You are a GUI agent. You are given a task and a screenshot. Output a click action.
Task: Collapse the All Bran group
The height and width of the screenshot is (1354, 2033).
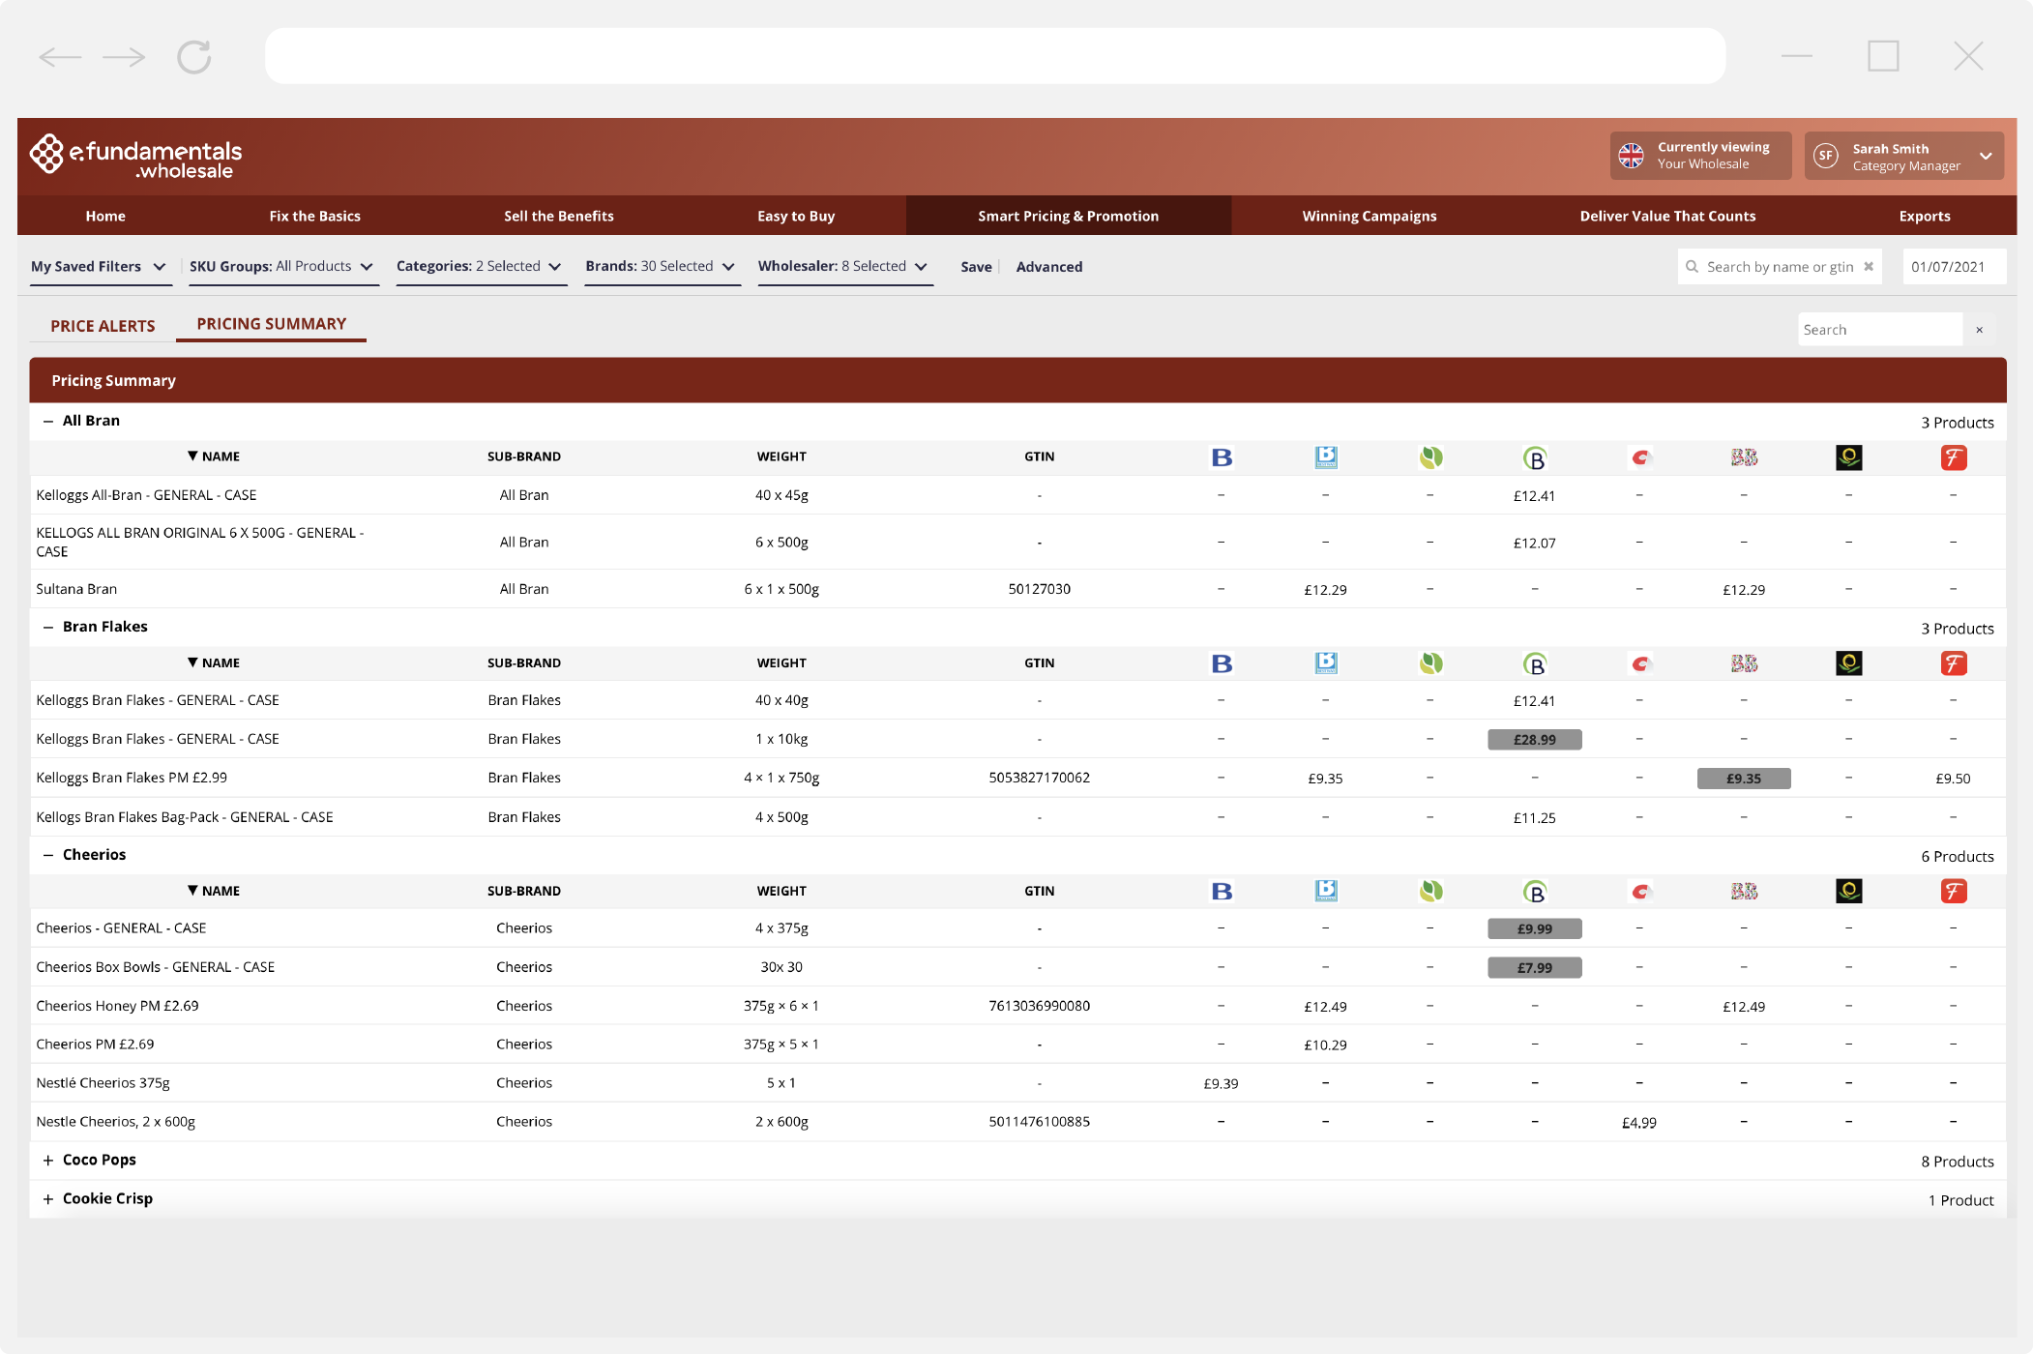[x=48, y=422]
